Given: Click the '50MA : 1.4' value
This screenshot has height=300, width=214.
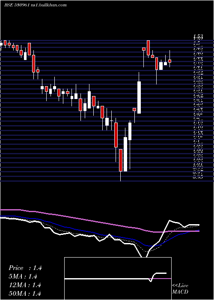Looking at the screenshot, I should tap(25, 294).
